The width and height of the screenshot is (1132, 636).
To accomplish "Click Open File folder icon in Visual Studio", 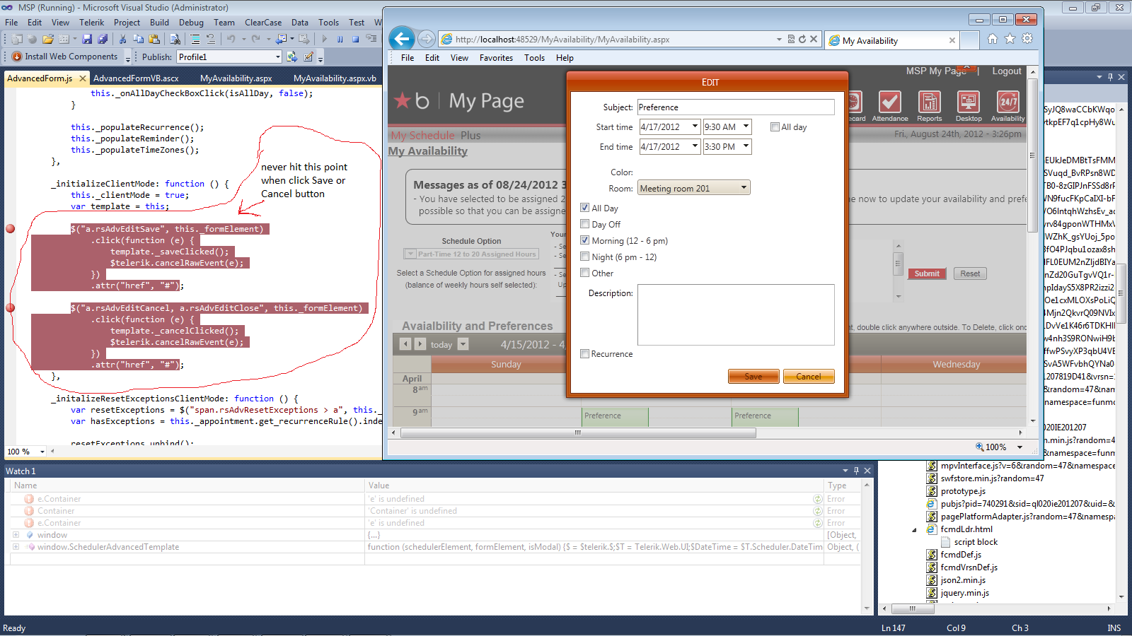I will [x=48, y=40].
